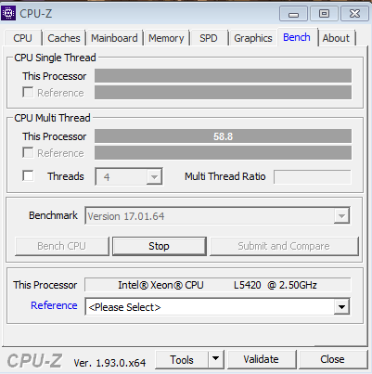Stop the running benchmark

(x=159, y=246)
